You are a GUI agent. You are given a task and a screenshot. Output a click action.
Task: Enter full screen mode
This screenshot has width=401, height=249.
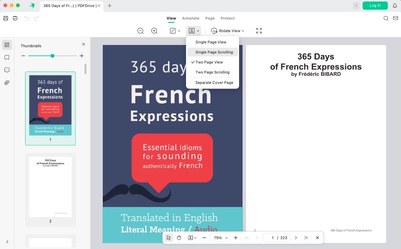coord(259,30)
